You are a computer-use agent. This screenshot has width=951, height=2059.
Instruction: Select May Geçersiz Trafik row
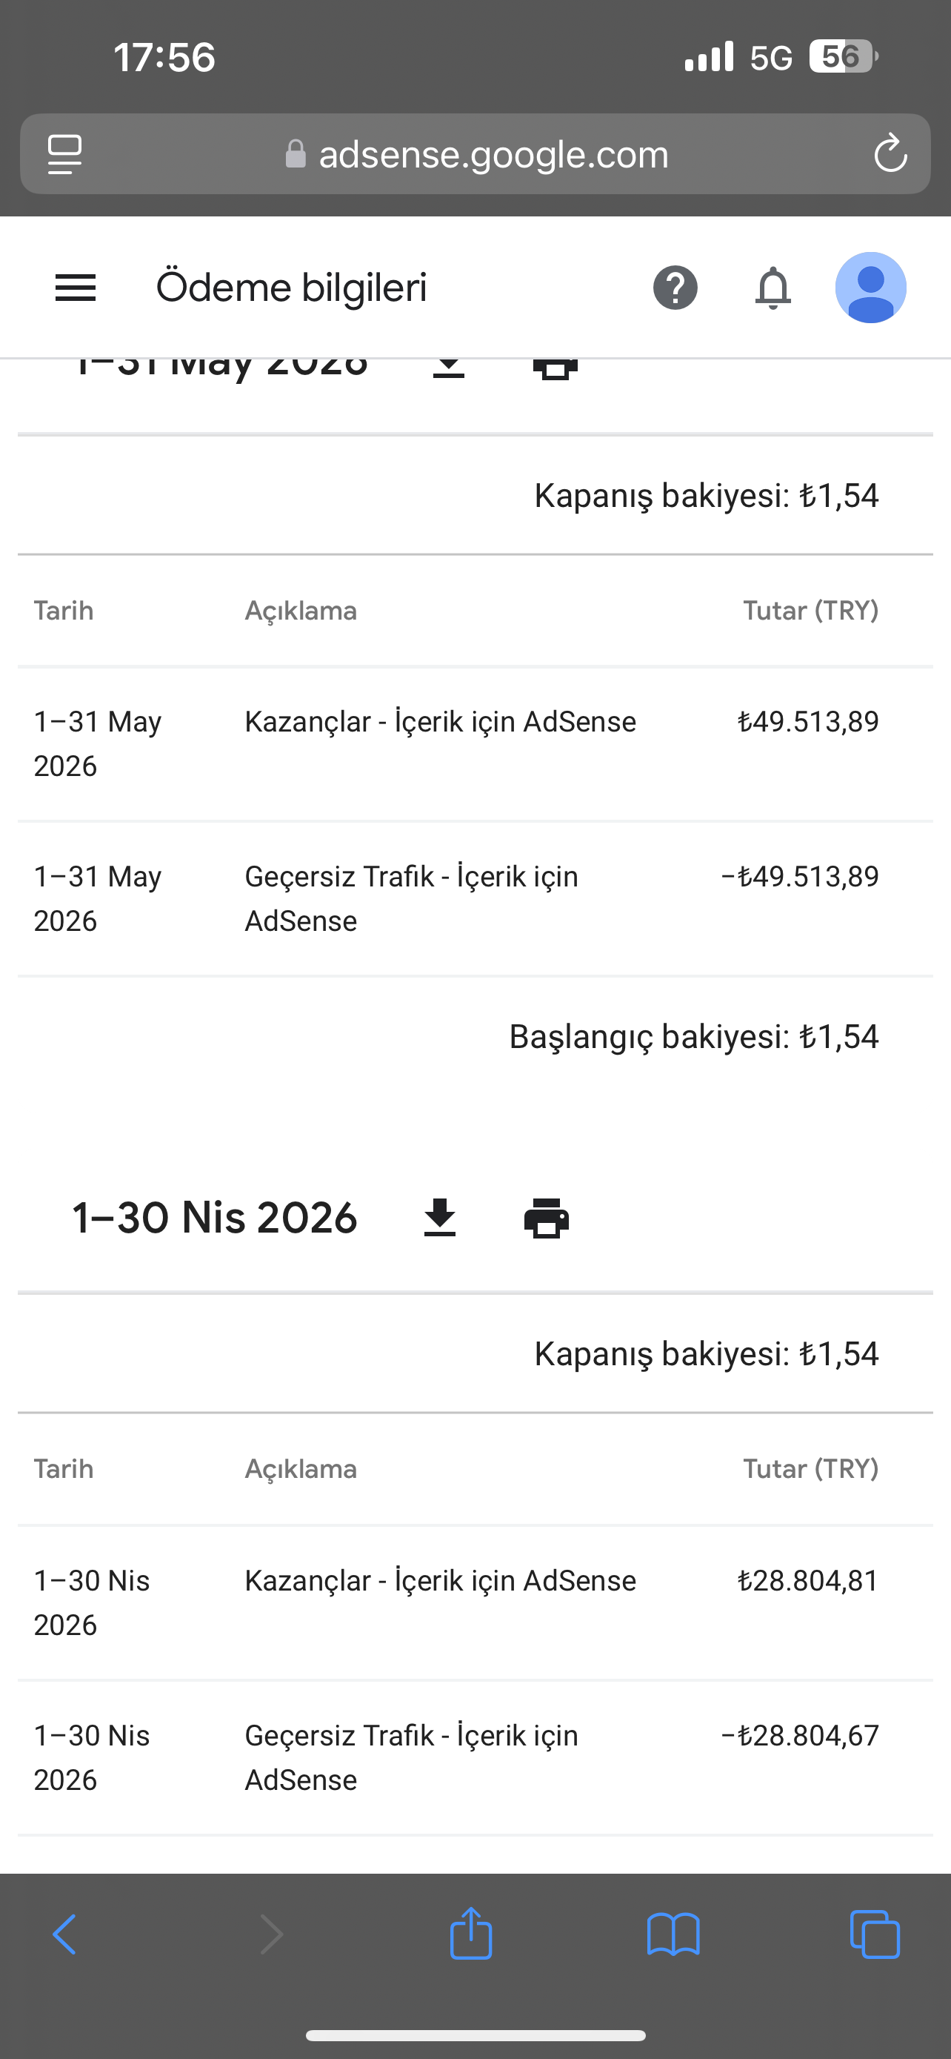[x=476, y=899]
